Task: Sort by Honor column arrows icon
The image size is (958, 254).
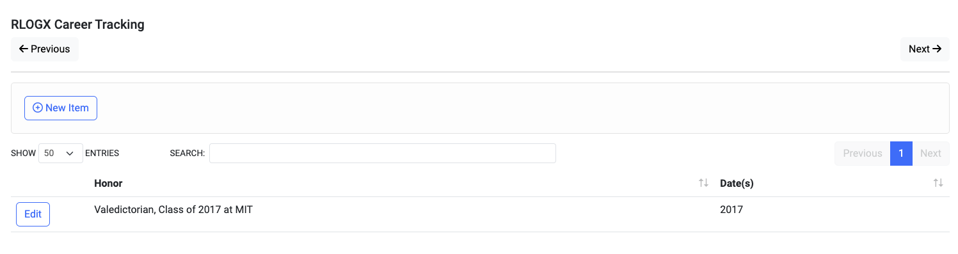Action: coord(703,183)
